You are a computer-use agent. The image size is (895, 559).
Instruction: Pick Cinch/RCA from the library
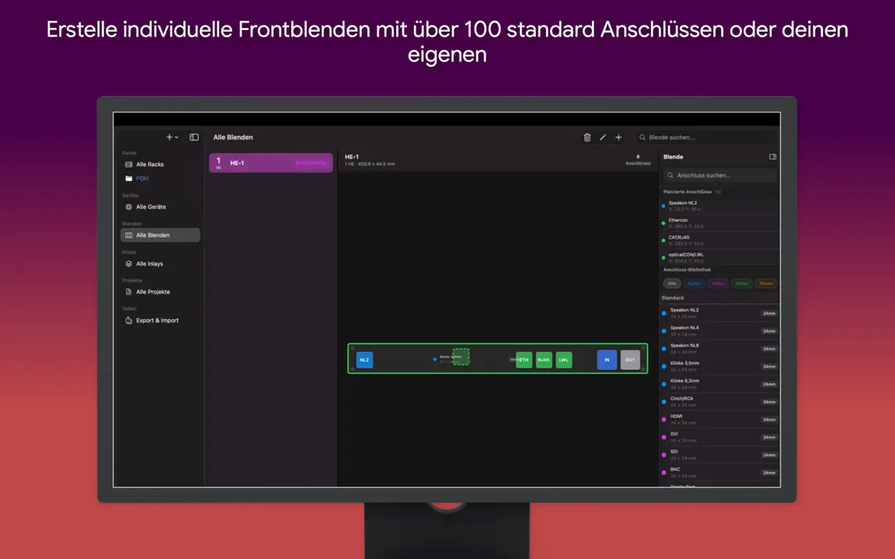[719, 401]
